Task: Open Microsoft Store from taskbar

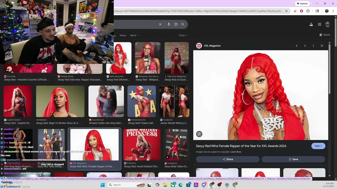Action: pyautogui.click(x=188, y=185)
